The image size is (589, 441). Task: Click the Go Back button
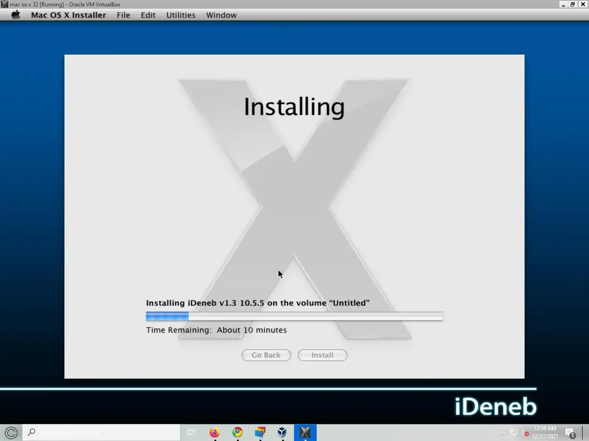click(x=266, y=355)
